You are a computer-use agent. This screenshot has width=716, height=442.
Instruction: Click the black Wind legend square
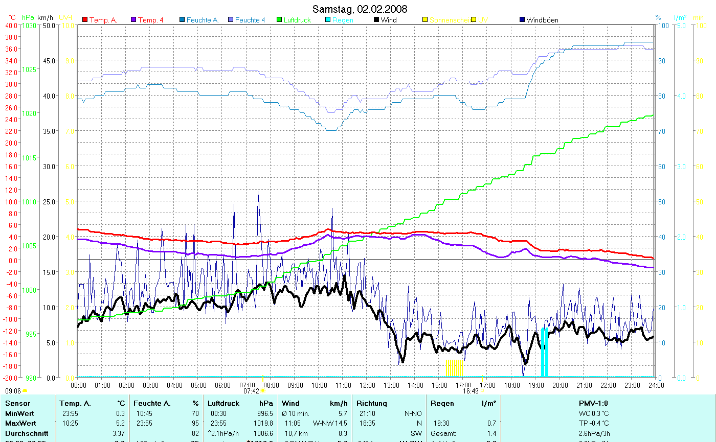click(376, 20)
